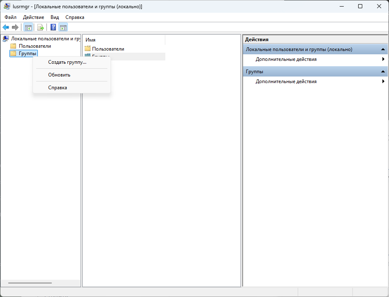389x297 pixels.
Task: Close the lusrmgr window
Action: pyautogui.click(x=379, y=6)
